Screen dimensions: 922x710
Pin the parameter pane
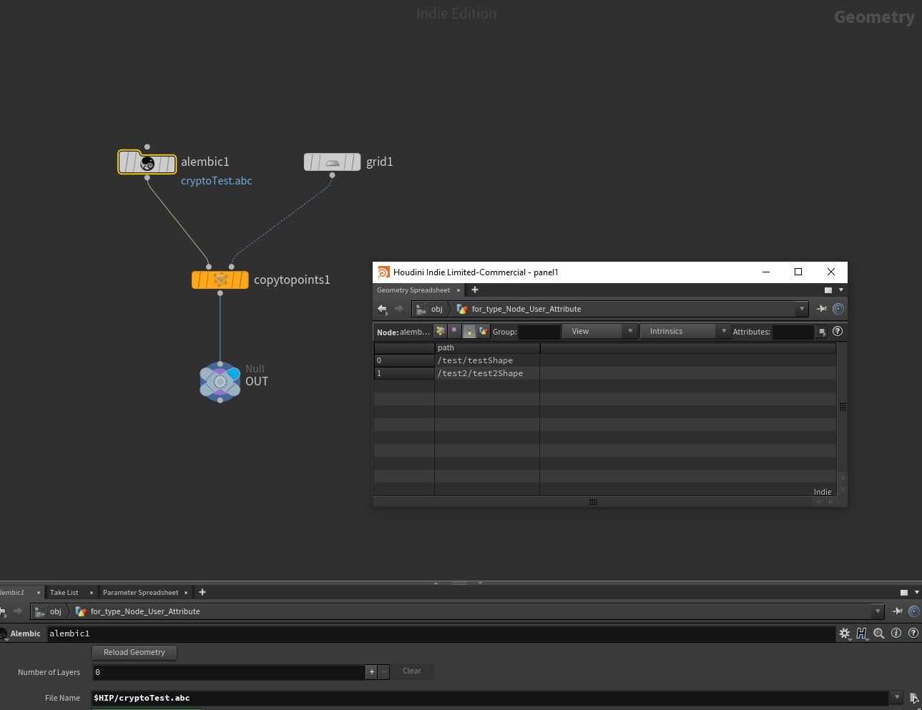898,611
